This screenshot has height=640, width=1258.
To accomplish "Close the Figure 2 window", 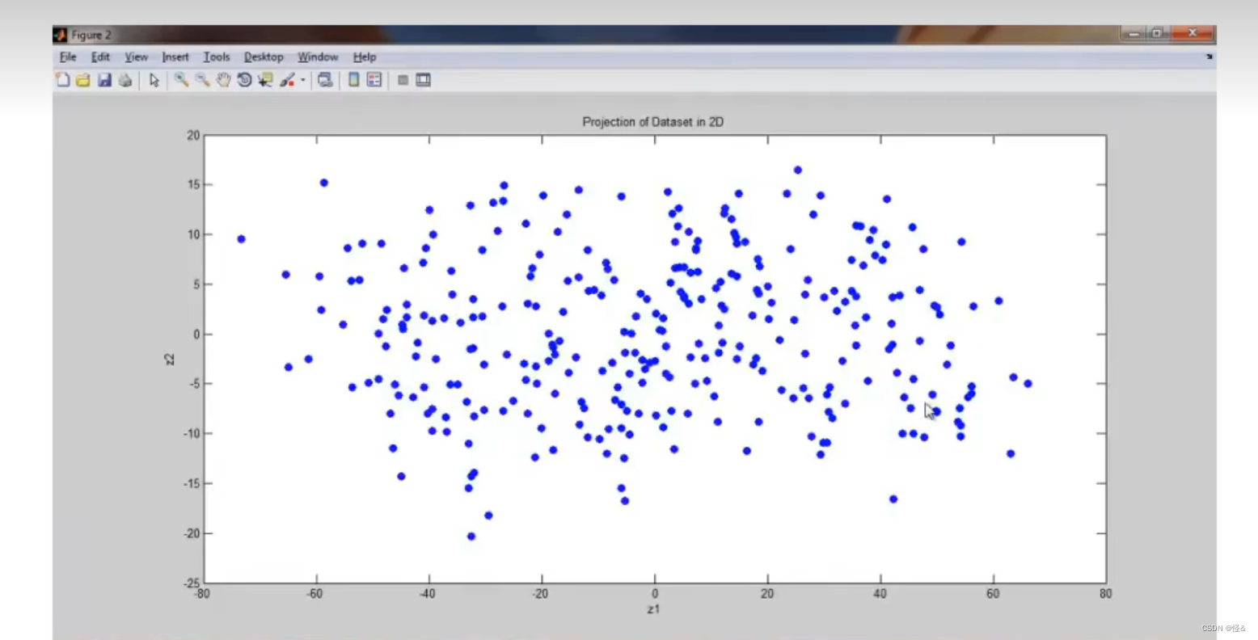I will [x=1192, y=33].
